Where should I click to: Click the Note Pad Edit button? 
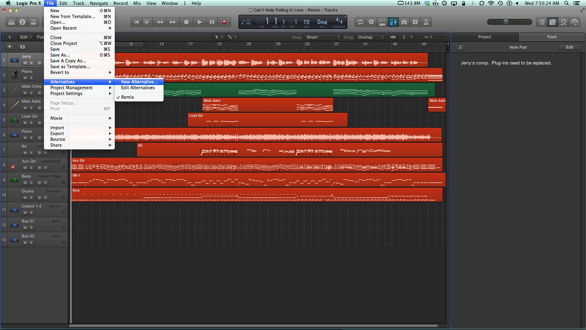(x=570, y=47)
